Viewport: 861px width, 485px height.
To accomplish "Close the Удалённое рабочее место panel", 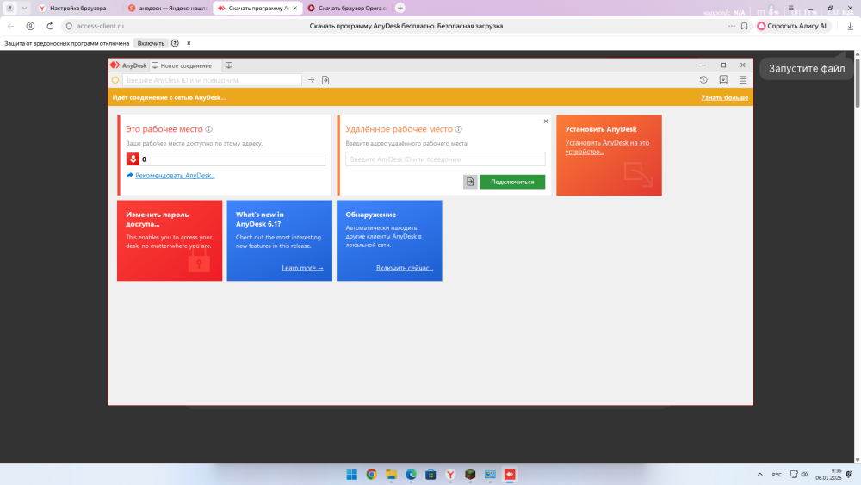I will click(x=546, y=121).
